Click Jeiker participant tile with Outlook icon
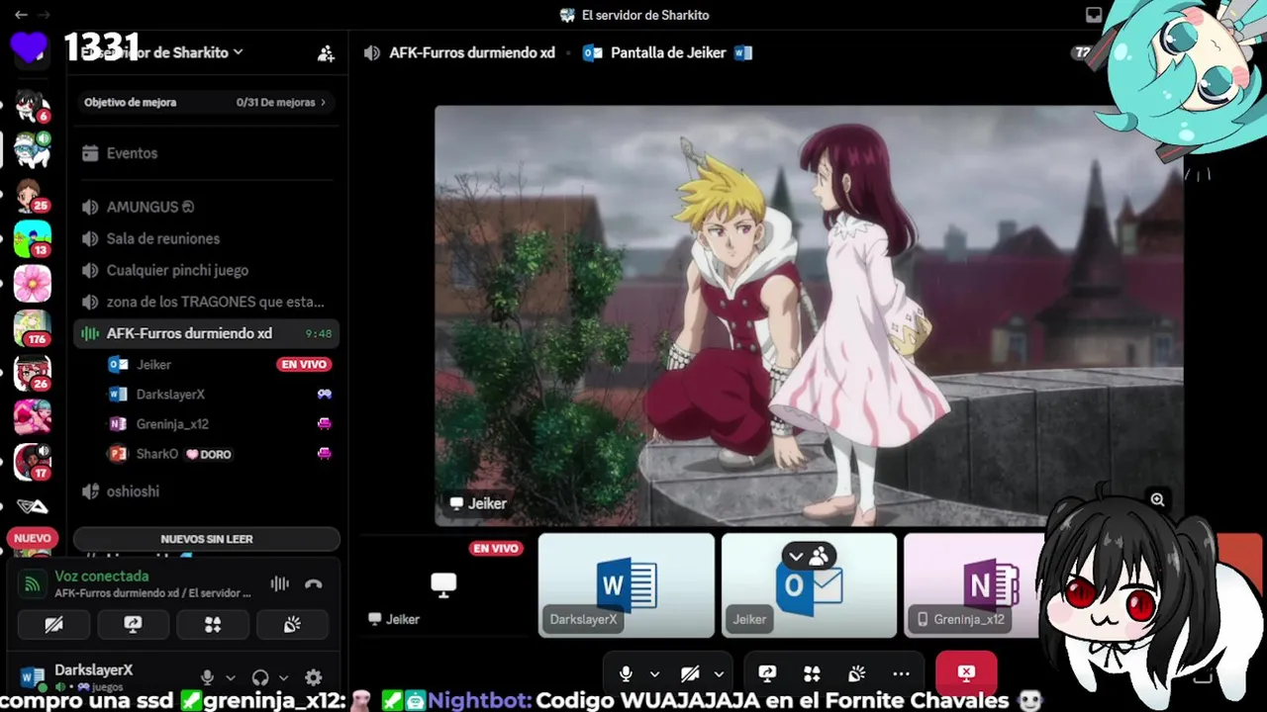This screenshot has height=712, width=1267. click(809, 585)
